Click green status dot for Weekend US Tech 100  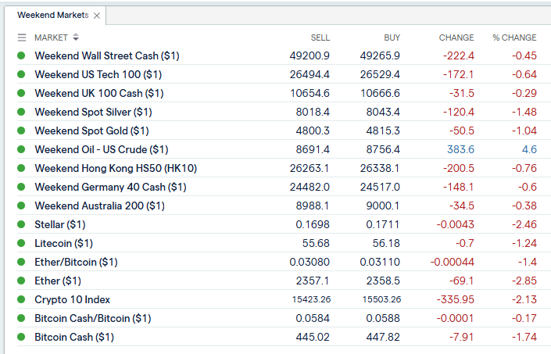coord(21,74)
